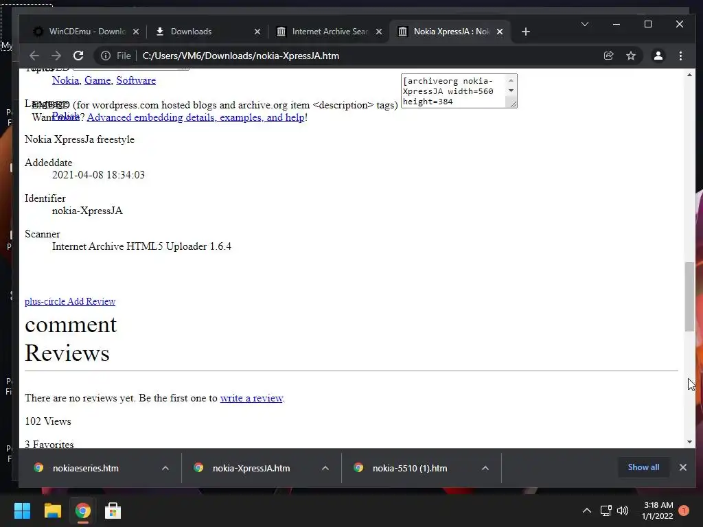The width and height of the screenshot is (703, 527).
Task: Open a new browser tab
Action: [x=526, y=32]
